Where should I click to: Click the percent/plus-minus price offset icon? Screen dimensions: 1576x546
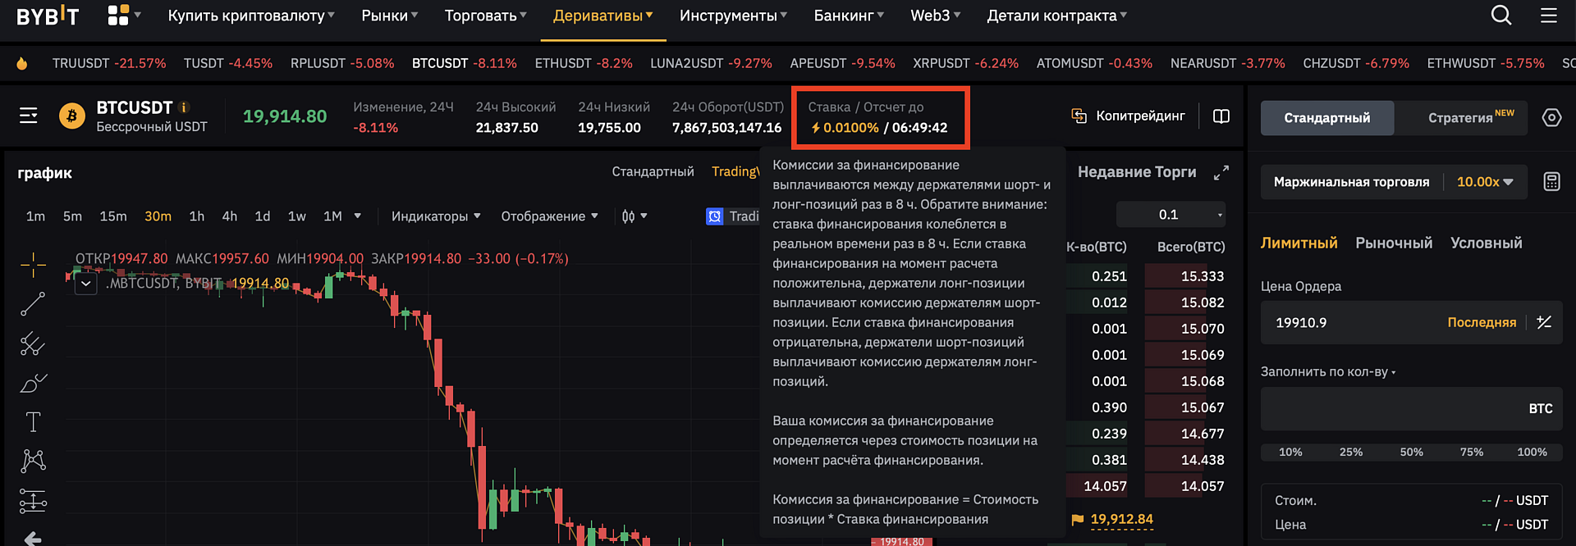(1544, 322)
